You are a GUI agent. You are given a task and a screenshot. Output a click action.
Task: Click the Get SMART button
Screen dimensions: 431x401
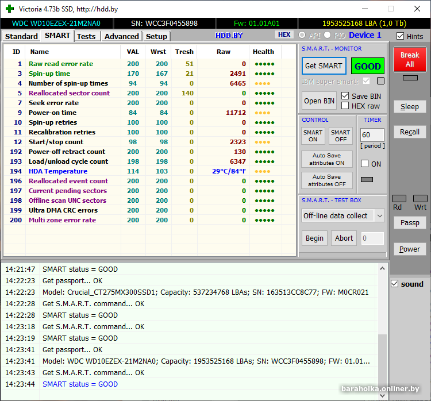tap(324, 66)
